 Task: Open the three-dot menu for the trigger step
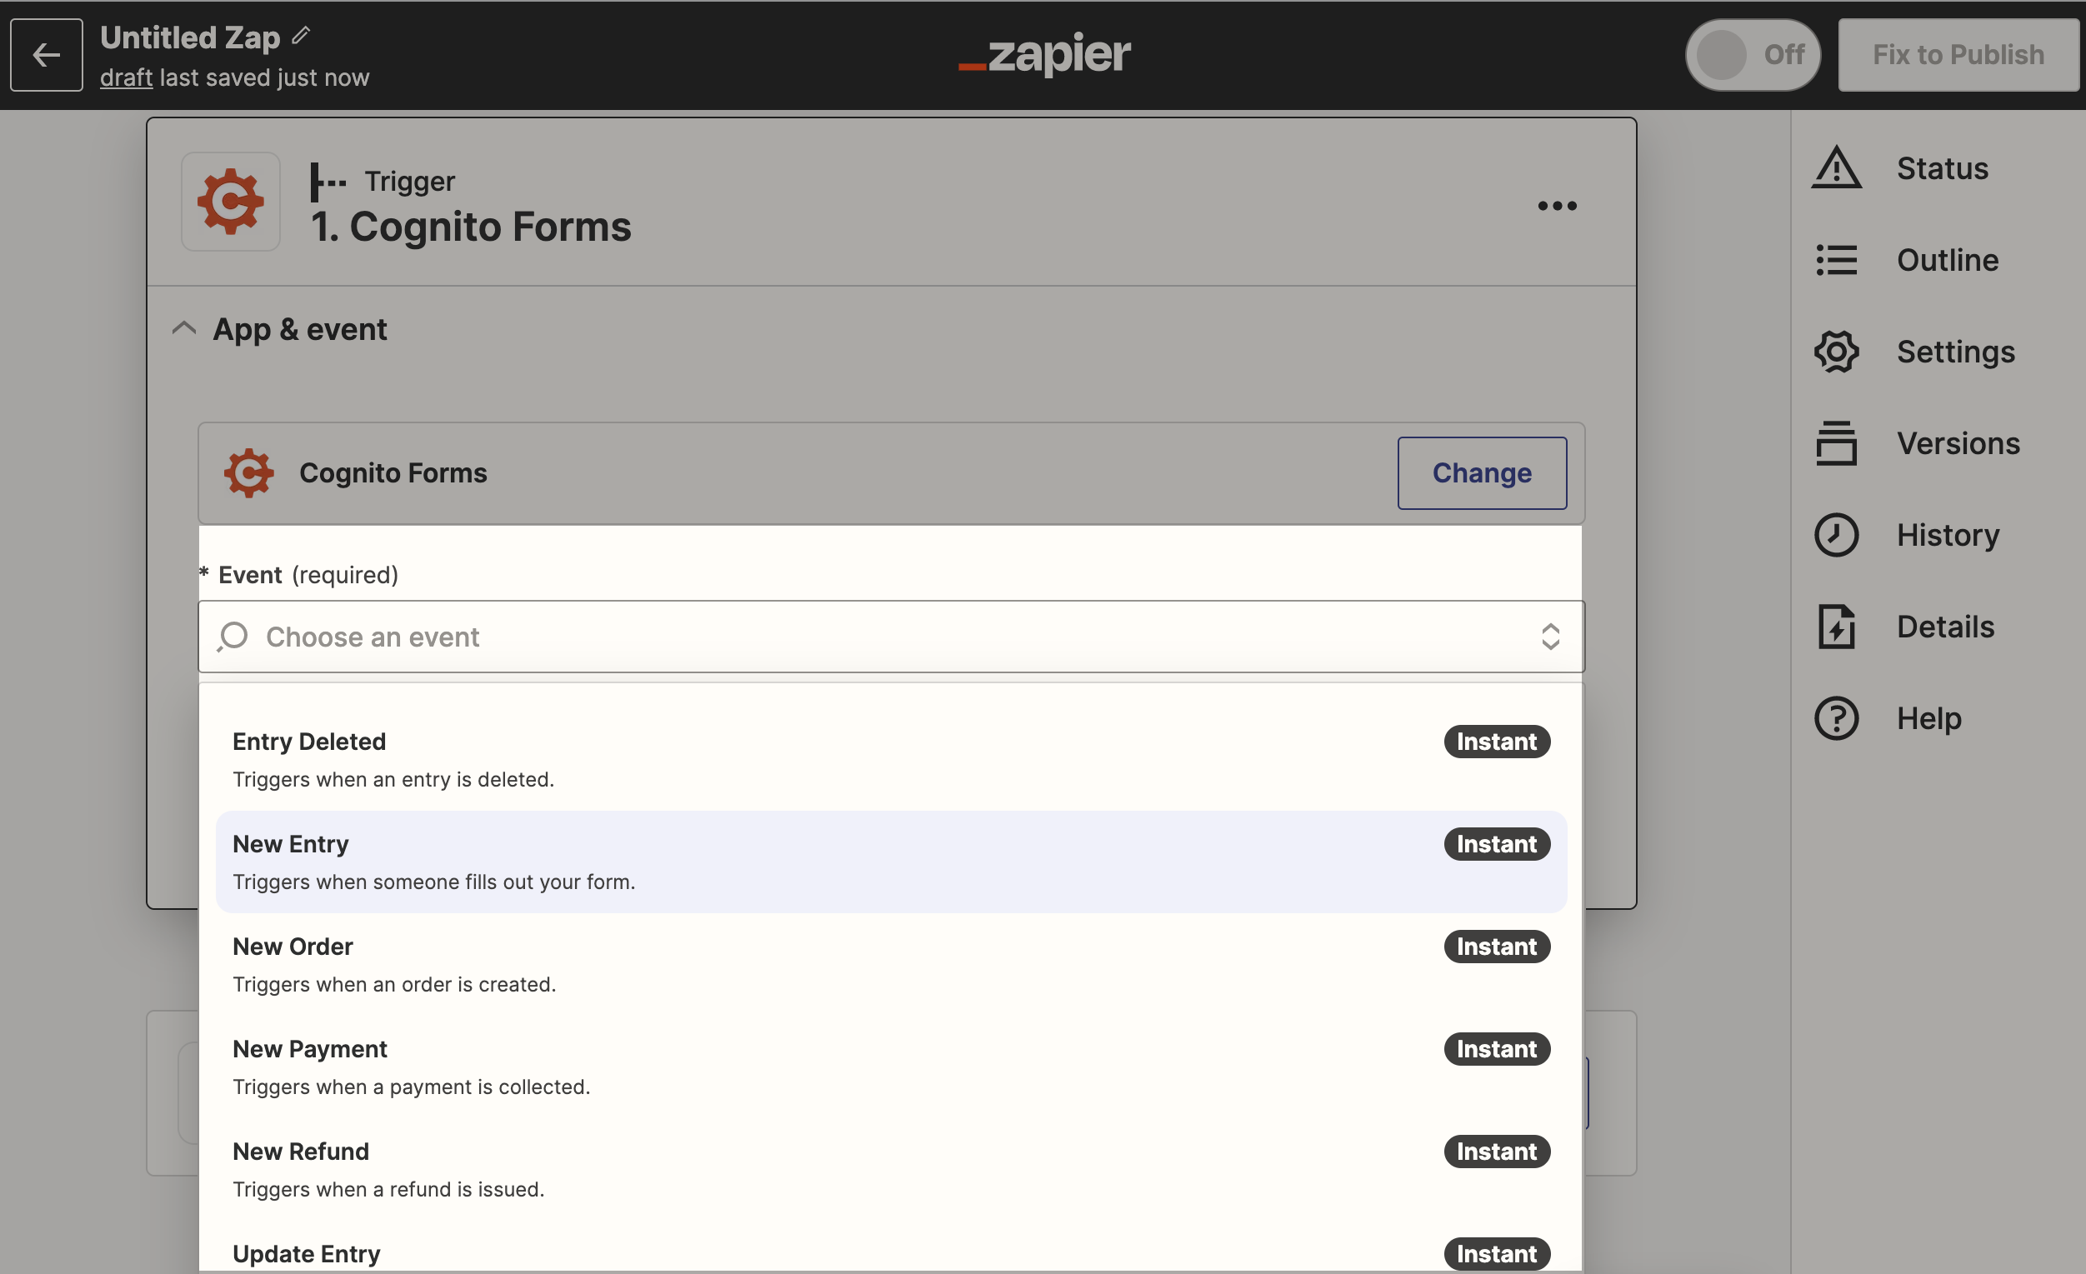coord(1556,206)
